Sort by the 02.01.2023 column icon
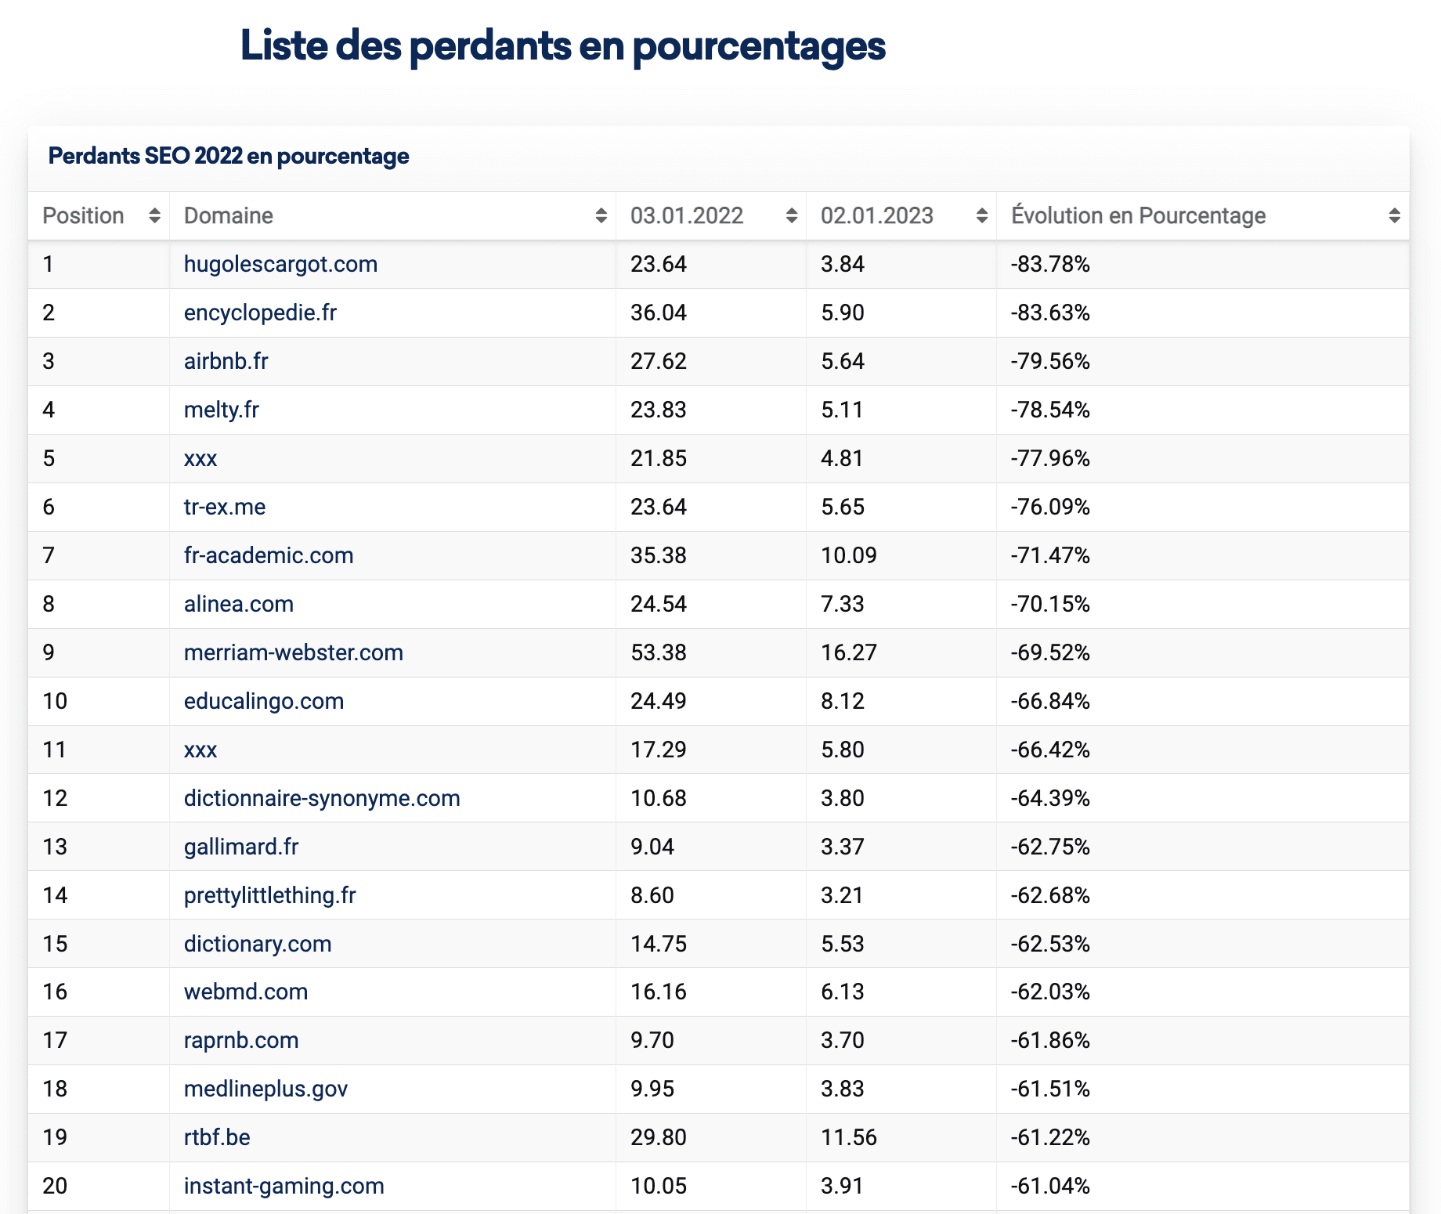The width and height of the screenshot is (1441, 1214). pyautogui.click(x=981, y=215)
